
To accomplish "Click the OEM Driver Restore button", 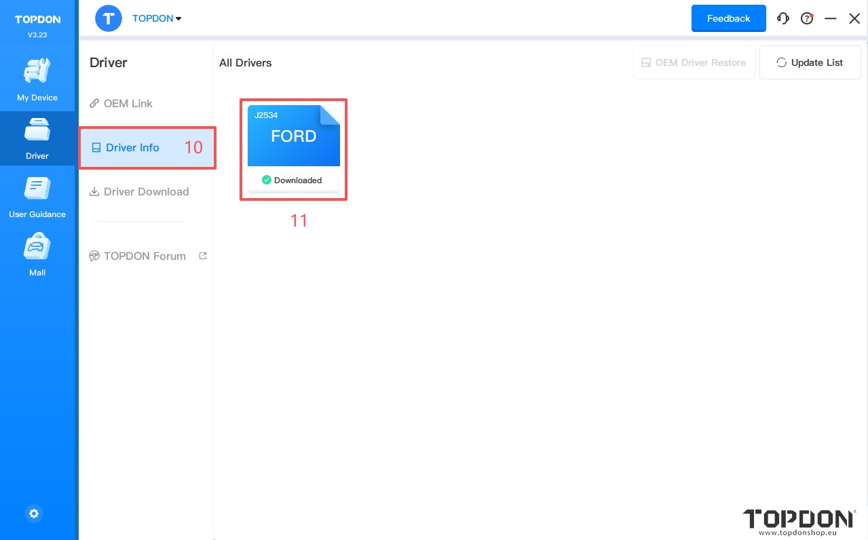I will [694, 62].
